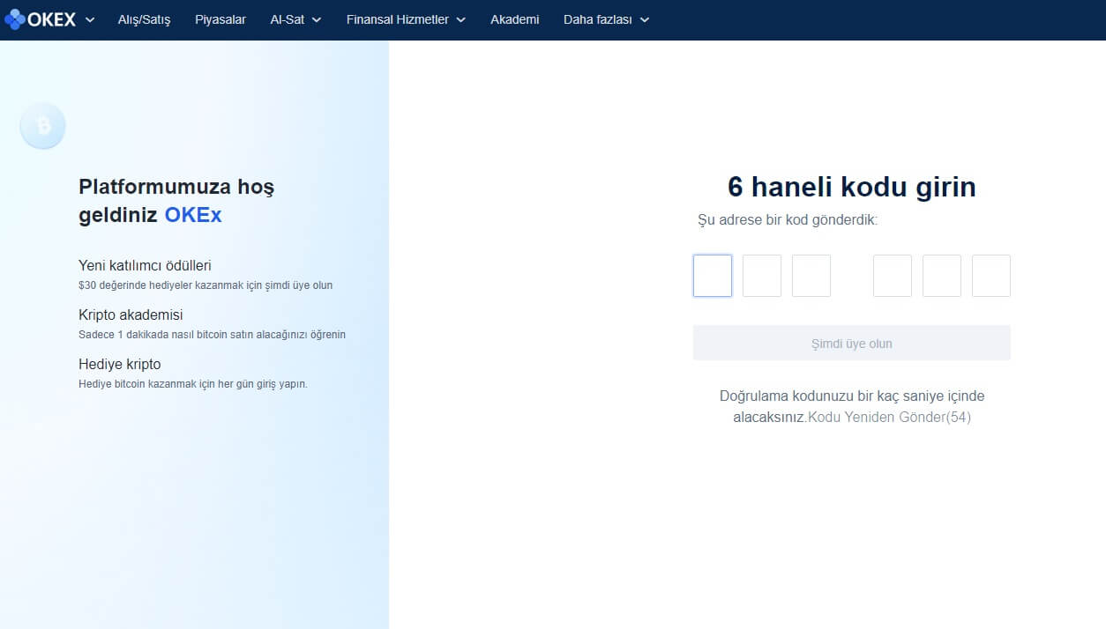This screenshot has height=629, width=1106.
Task: Click Kodu Yeniden Gönder link
Action: (889, 418)
